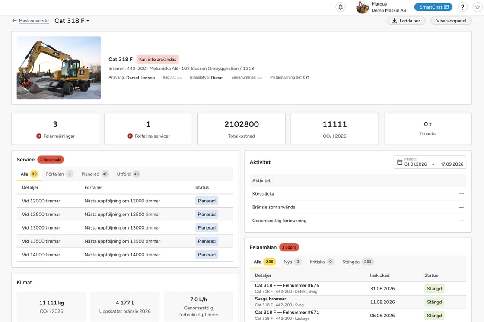484x322 pixels.
Task: Switch to the Stängda fault reports tab
Action: point(358,262)
